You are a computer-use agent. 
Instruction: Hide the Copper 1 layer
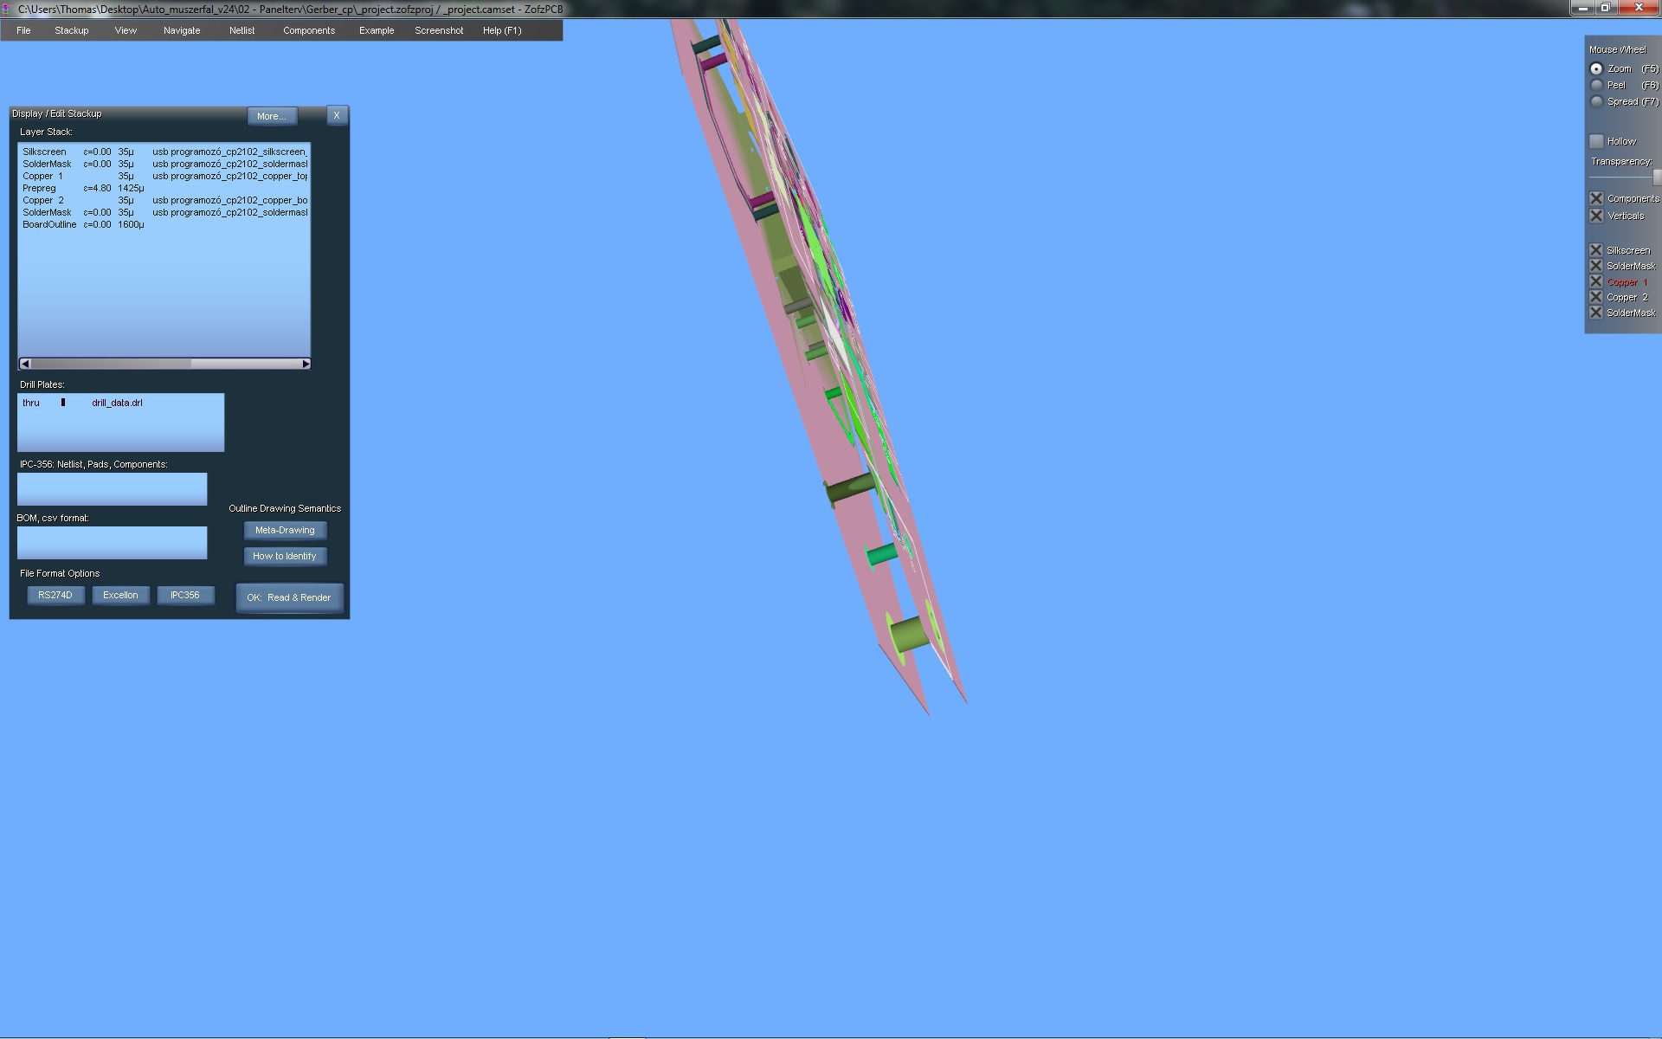[1596, 281]
